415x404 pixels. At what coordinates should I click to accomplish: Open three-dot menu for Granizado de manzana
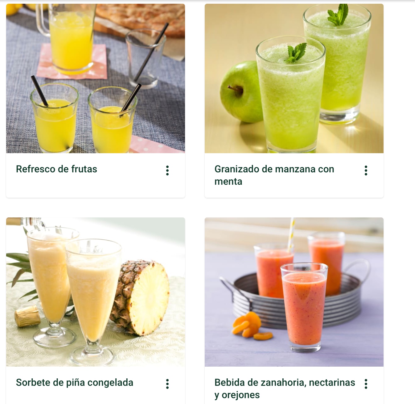pyautogui.click(x=366, y=170)
